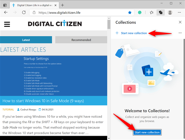Click the article date 04.16.2021
The height and width of the screenshot is (140, 185).
click(48, 109)
